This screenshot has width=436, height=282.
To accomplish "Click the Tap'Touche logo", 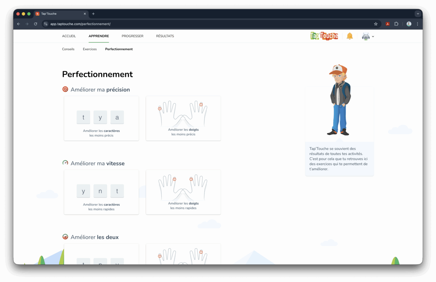I will coord(324,36).
